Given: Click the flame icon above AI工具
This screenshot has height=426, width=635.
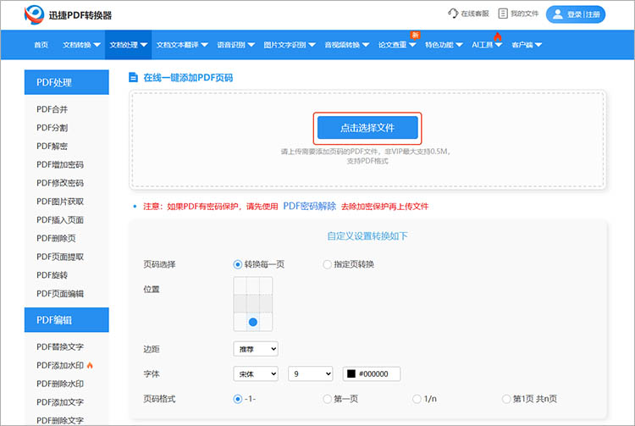Looking at the screenshot, I should (497, 36).
